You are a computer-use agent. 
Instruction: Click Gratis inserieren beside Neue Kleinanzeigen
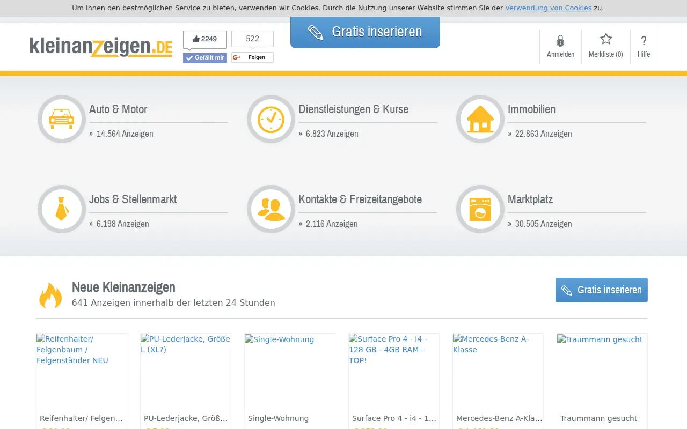(602, 290)
